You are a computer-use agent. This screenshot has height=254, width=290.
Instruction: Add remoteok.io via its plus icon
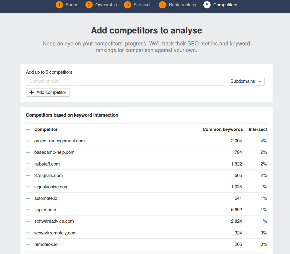tap(28, 244)
